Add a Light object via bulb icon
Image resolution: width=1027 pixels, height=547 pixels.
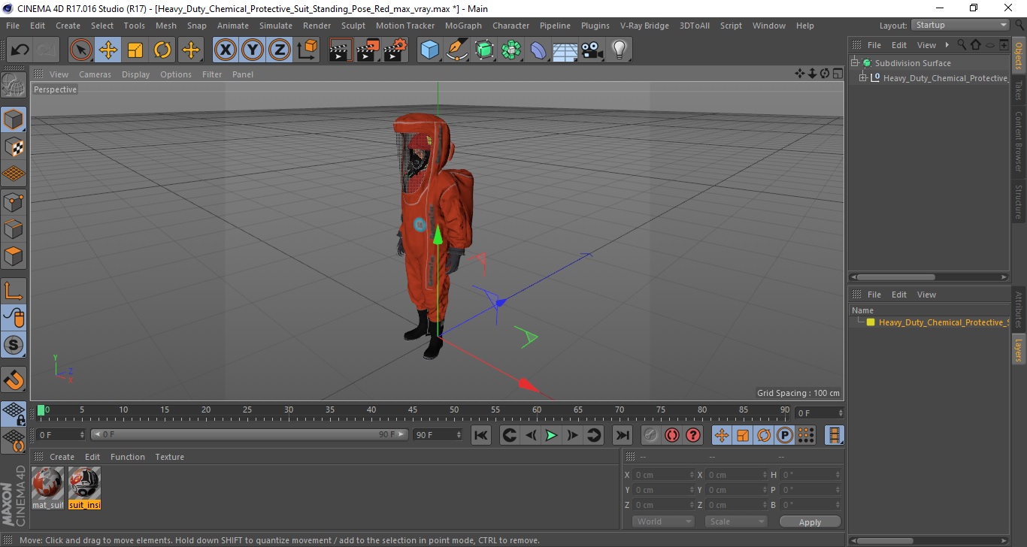click(x=619, y=50)
